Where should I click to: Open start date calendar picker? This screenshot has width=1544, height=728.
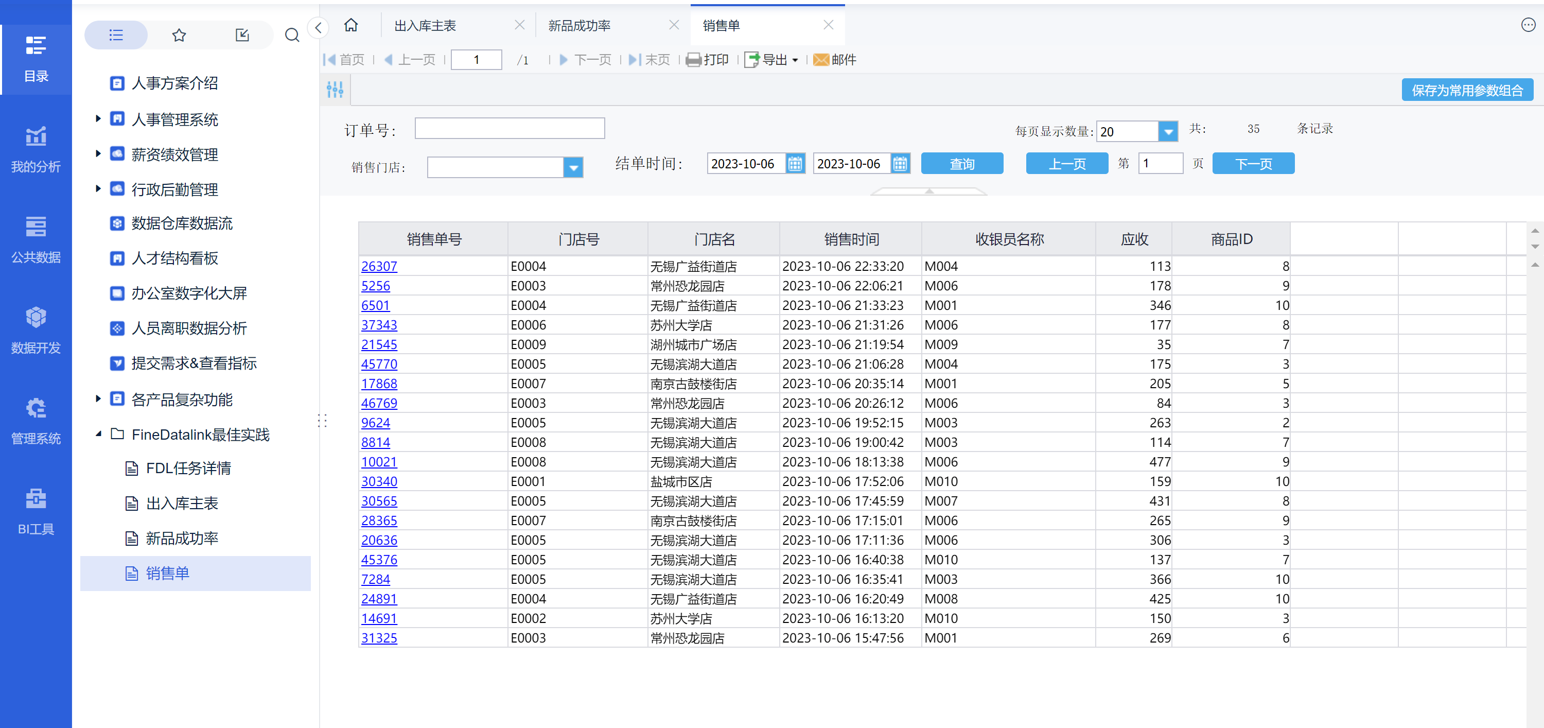(x=795, y=164)
